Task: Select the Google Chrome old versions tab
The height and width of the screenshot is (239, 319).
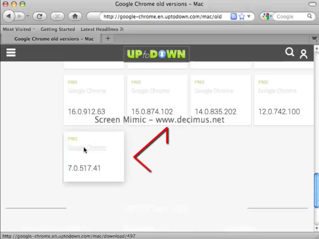Action: (x=51, y=39)
